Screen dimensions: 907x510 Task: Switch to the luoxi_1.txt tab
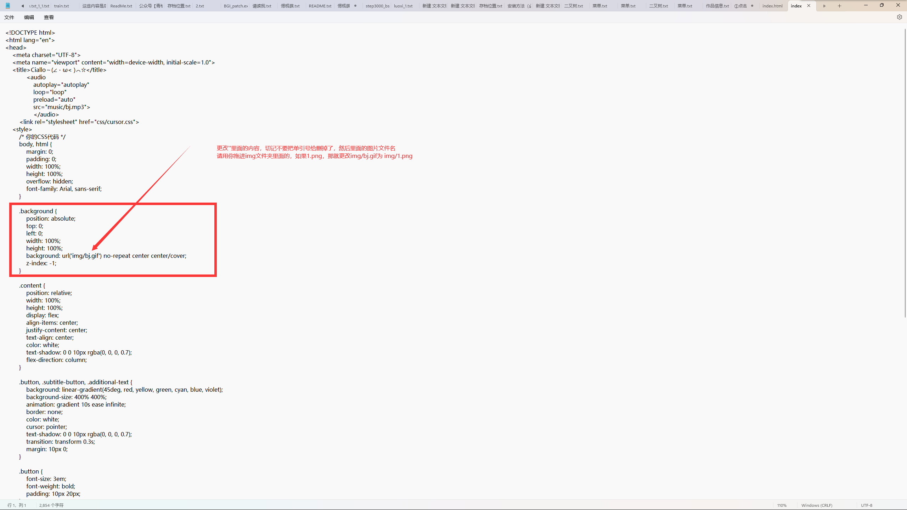coord(403,6)
